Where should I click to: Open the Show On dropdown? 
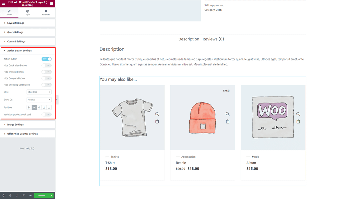tap(39, 99)
